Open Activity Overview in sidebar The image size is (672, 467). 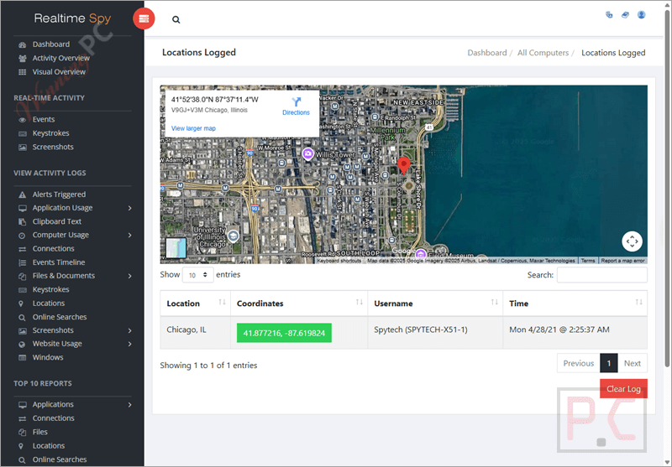(60, 58)
